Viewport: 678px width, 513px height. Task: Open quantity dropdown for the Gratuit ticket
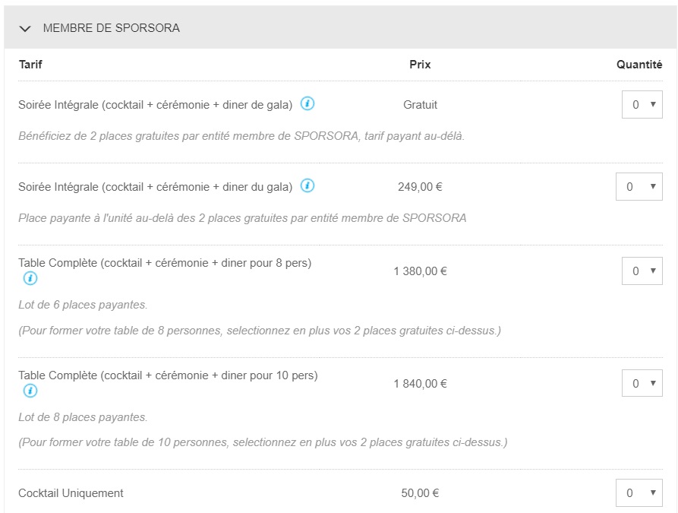(642, 105)
